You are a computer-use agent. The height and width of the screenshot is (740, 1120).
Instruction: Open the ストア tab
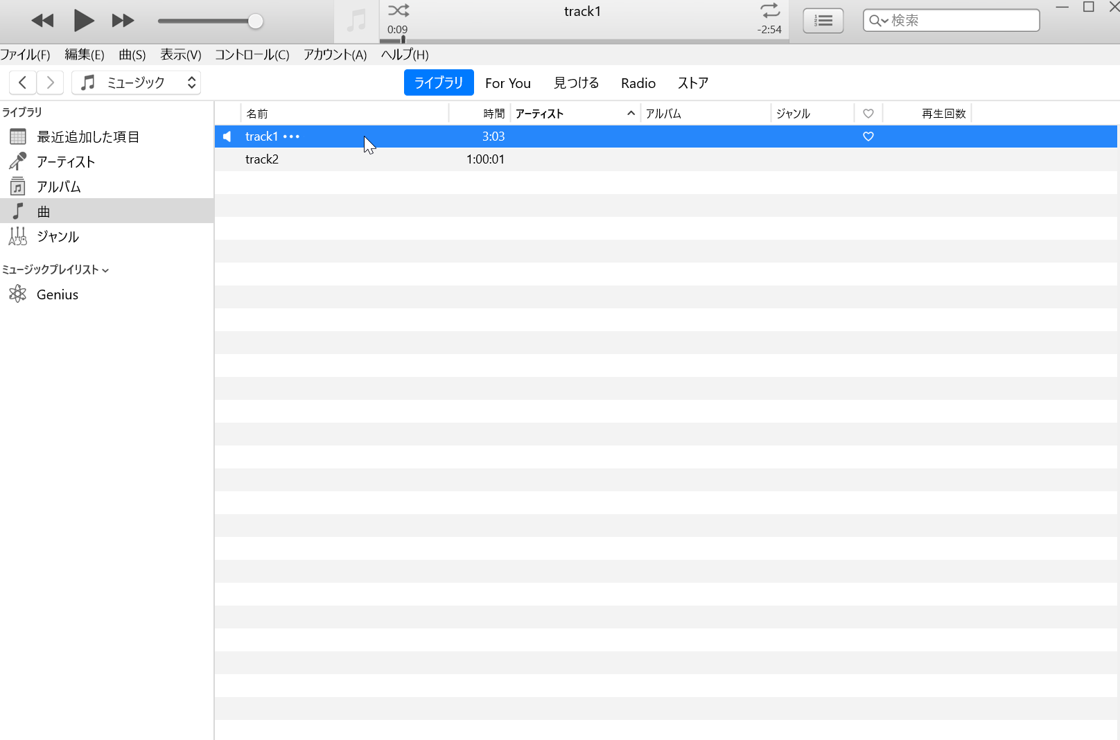tap(692, 83)
